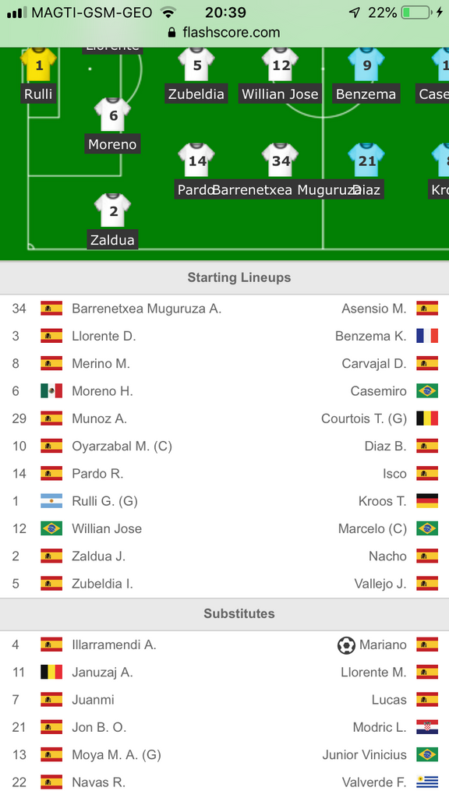Click the goal soccer ball icon beside Mariano
The image size is (449, 798).
[346, 645]
